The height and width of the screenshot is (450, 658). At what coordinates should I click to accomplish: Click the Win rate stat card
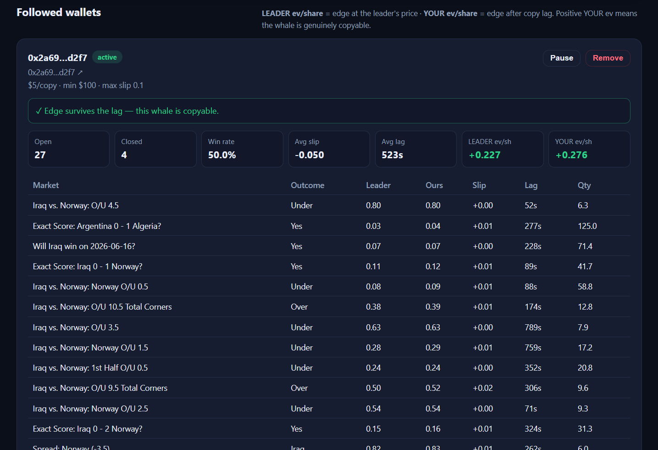click(x=242, y=149)
